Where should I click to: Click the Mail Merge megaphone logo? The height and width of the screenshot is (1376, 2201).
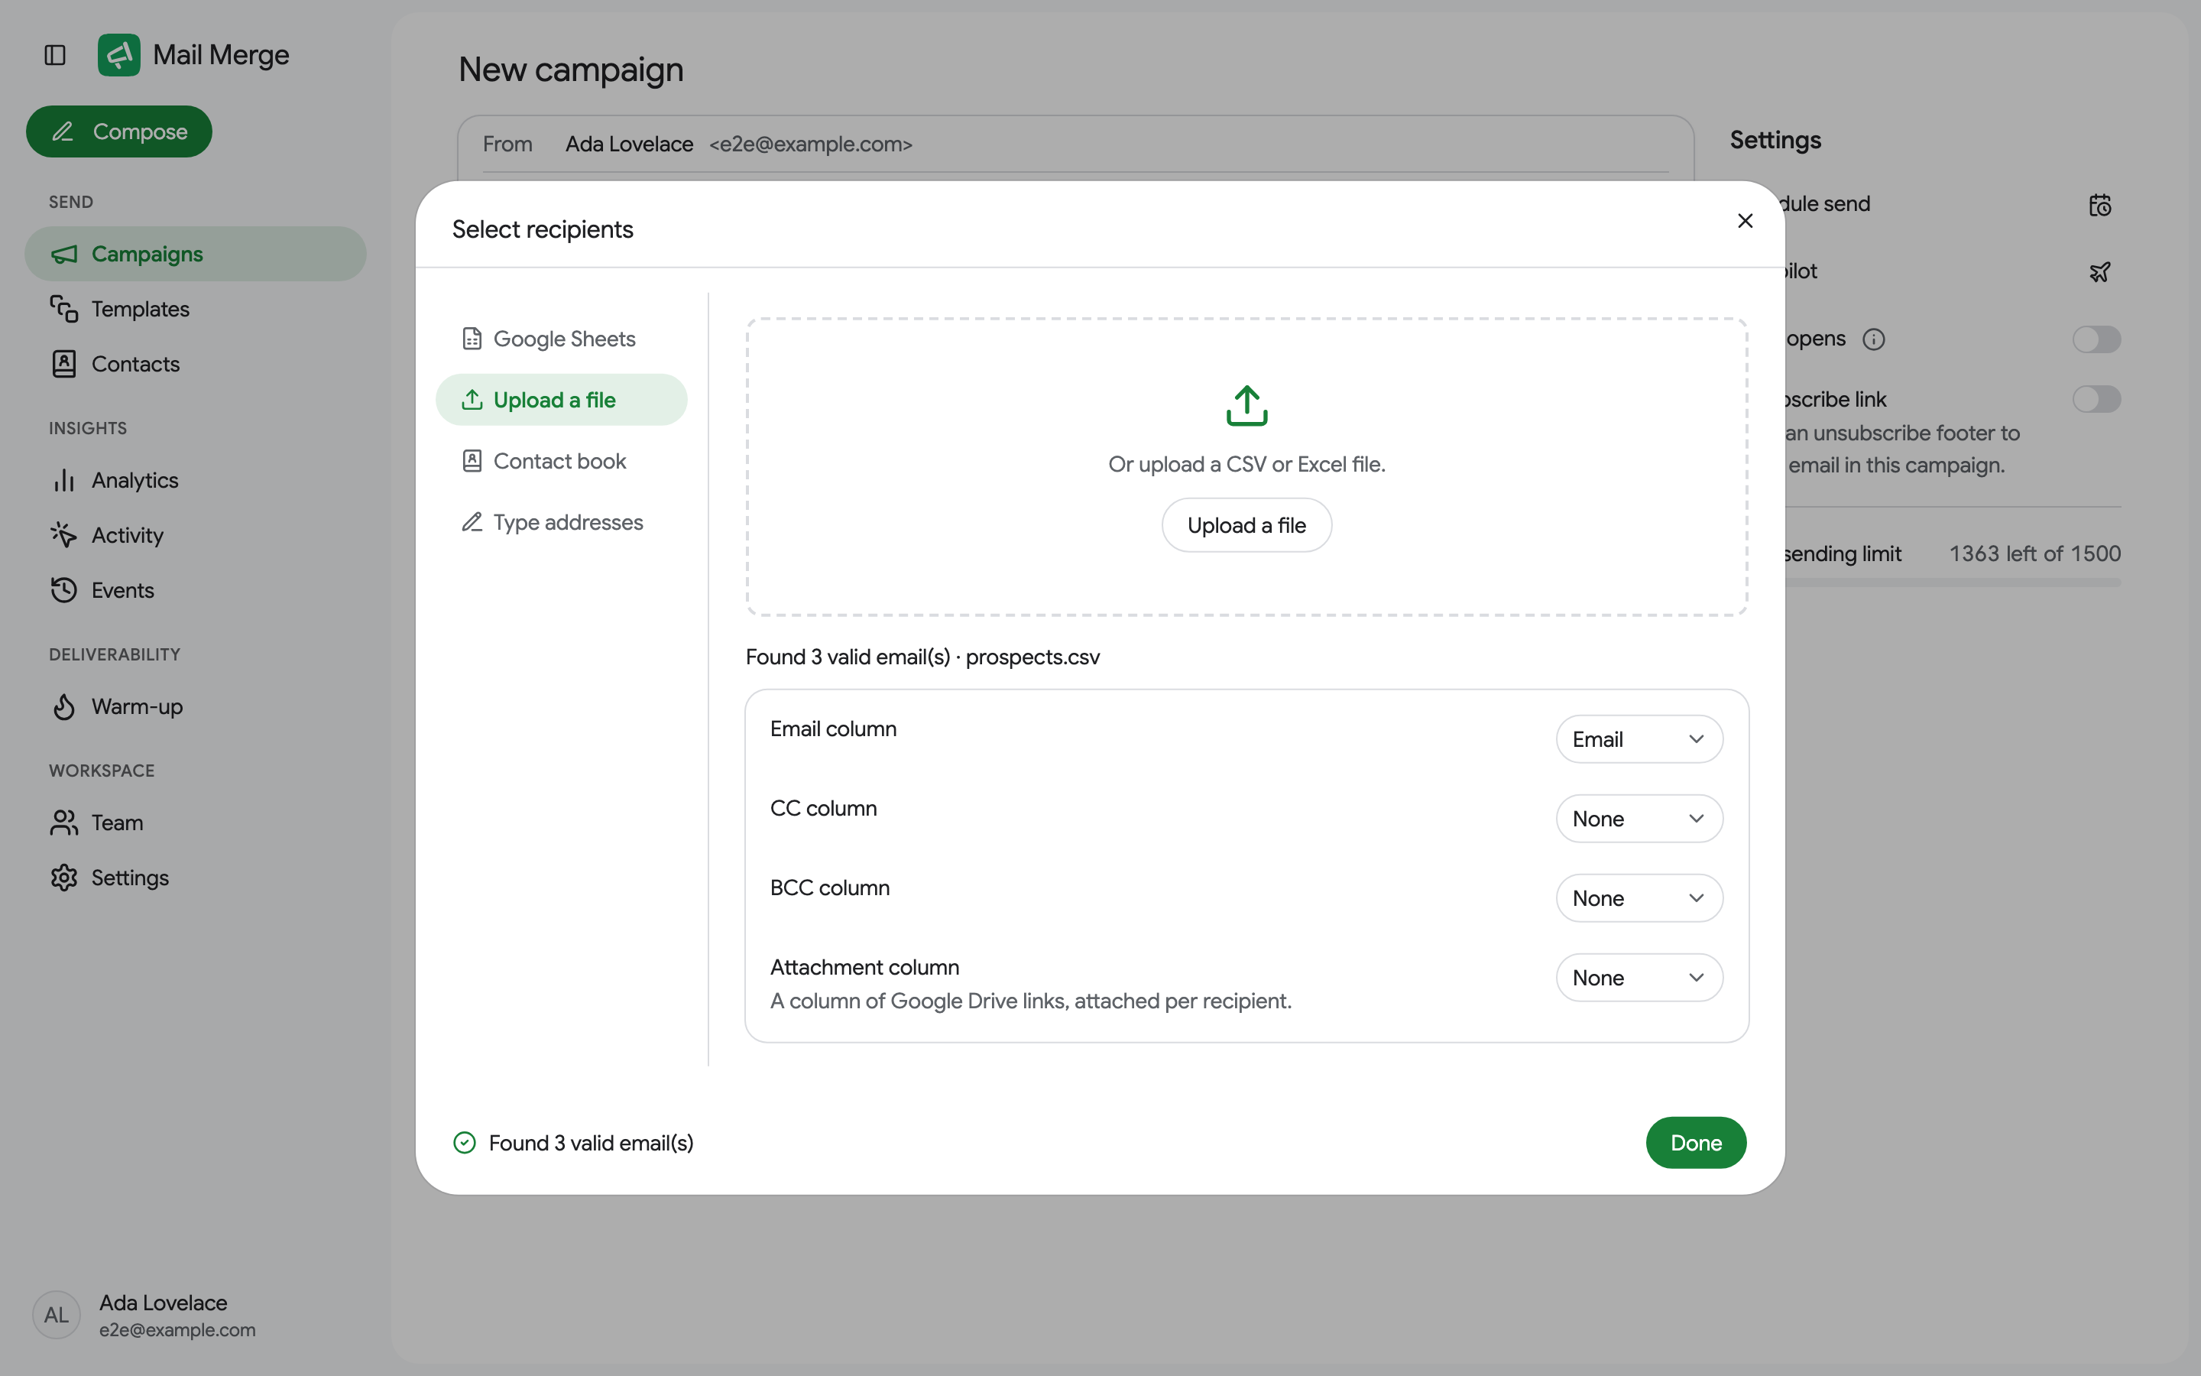119,56
